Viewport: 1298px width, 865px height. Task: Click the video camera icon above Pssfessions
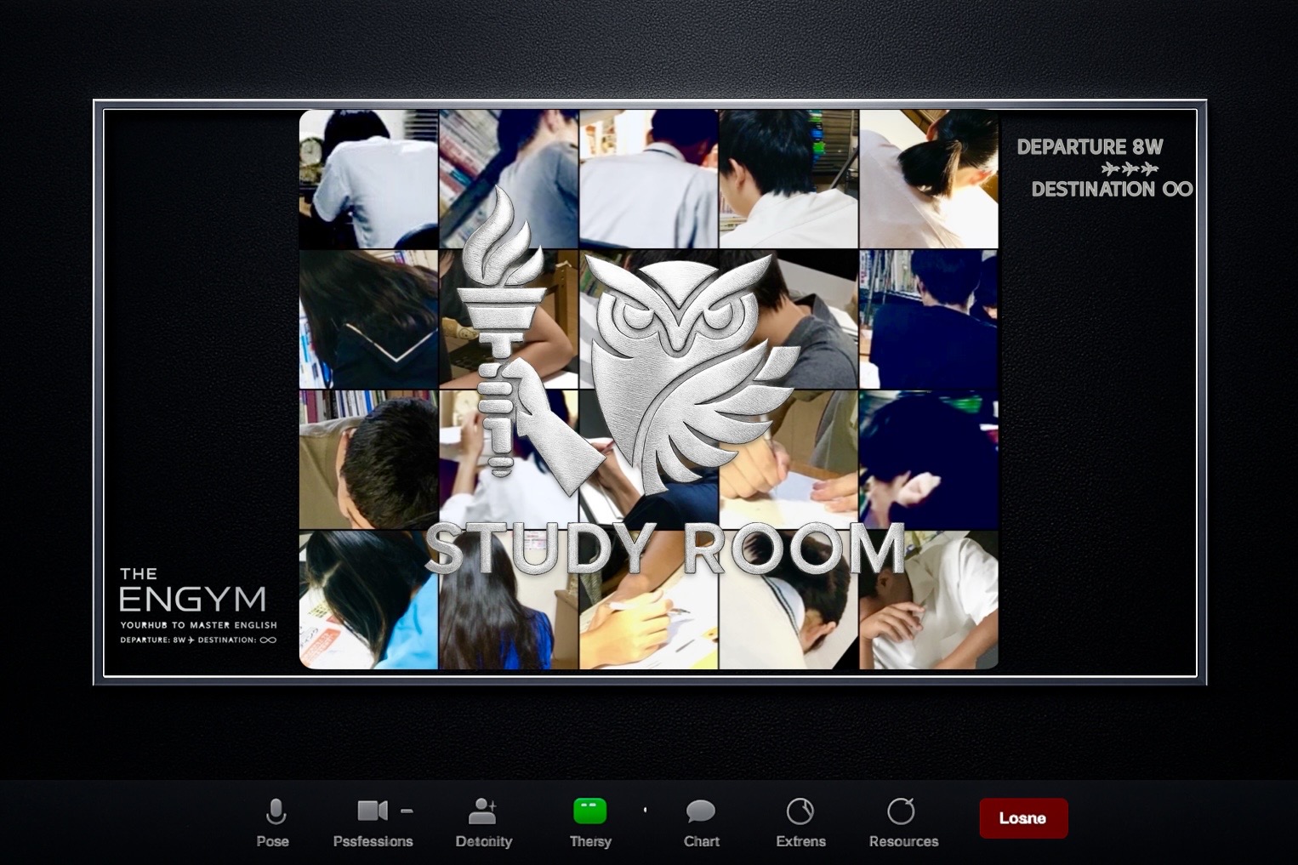coord(372,811)
